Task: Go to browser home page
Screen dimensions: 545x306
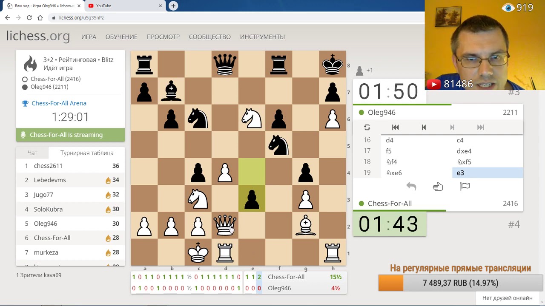Action: (40, 18)
